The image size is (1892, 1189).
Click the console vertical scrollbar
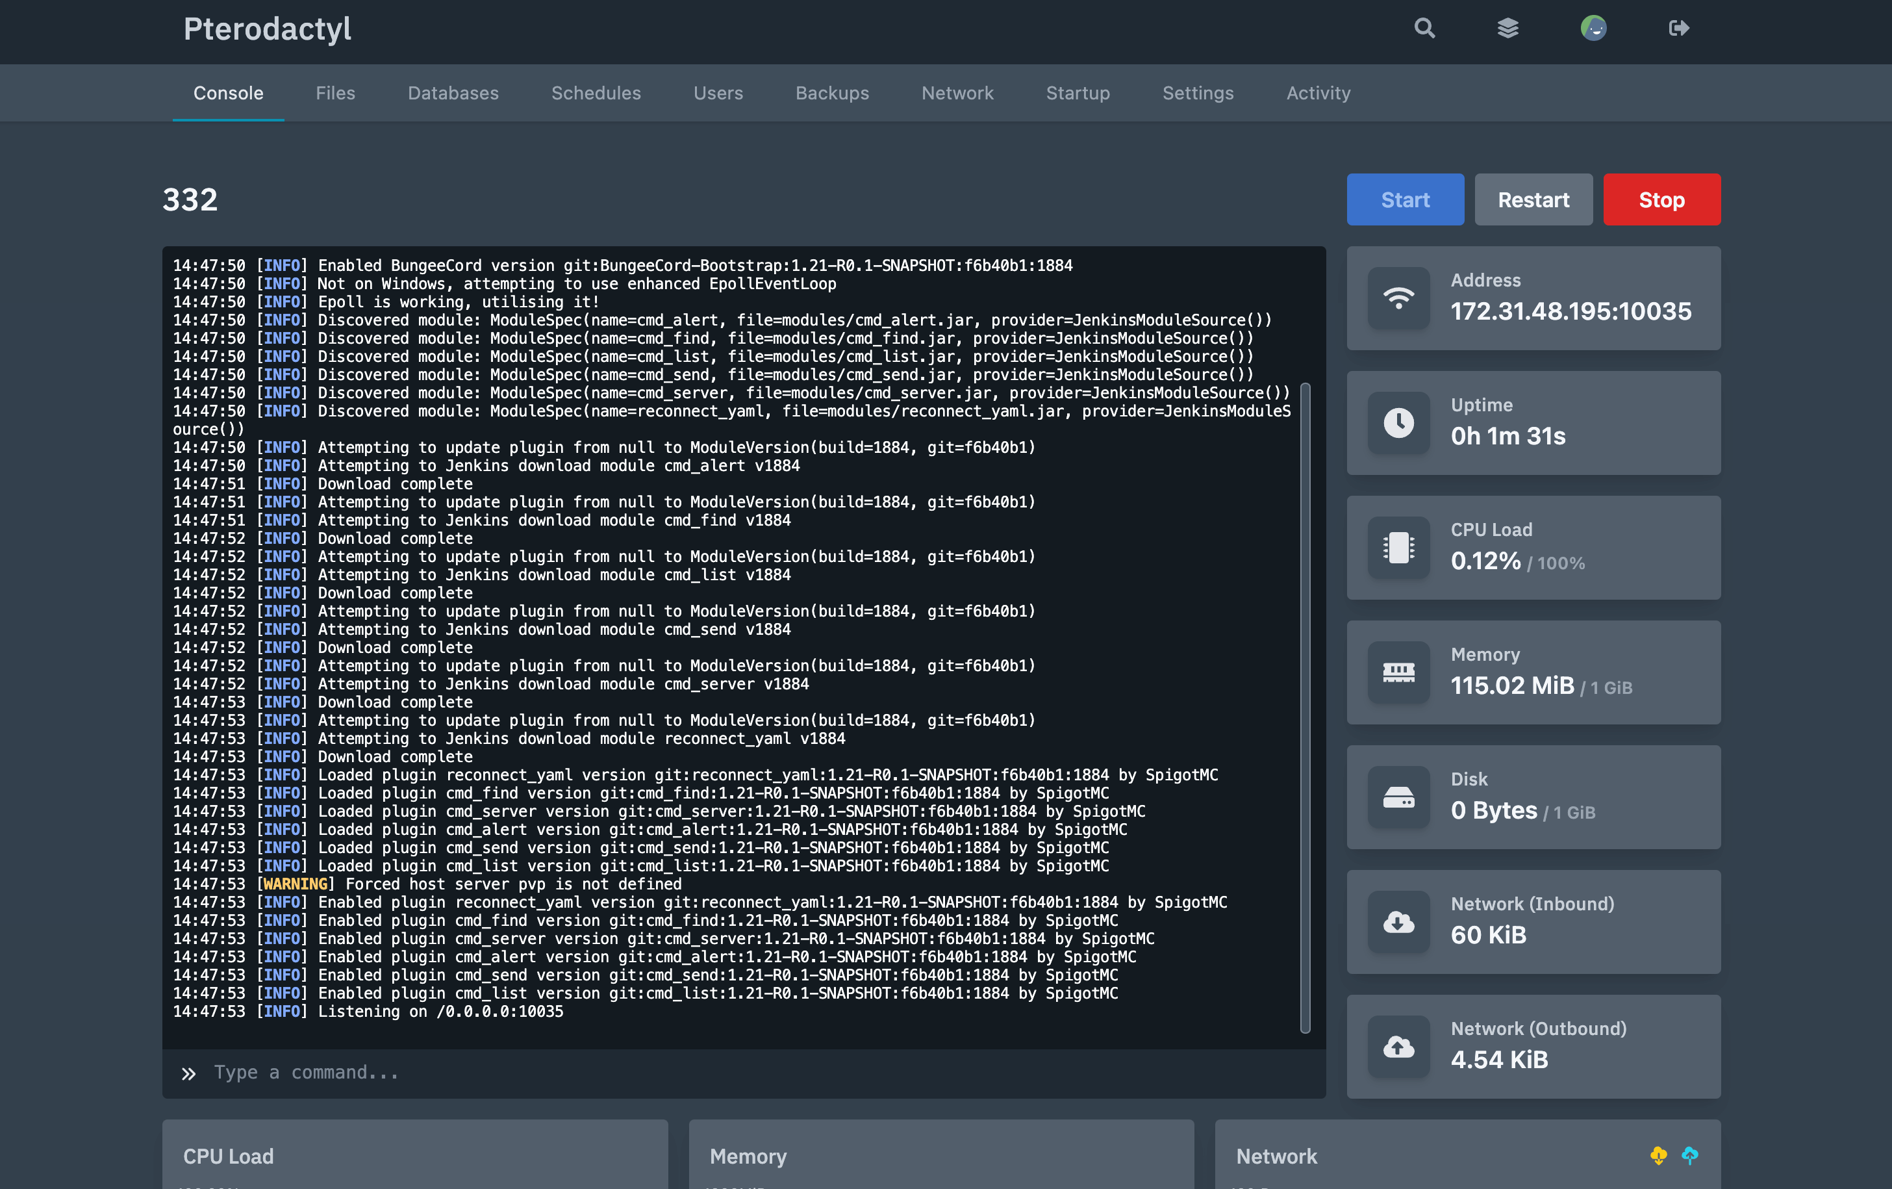1305,708
